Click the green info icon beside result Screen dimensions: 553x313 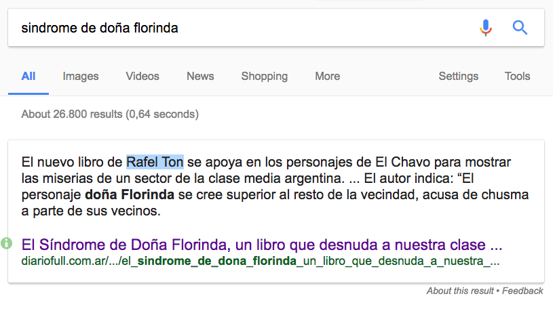click(7, 243)
